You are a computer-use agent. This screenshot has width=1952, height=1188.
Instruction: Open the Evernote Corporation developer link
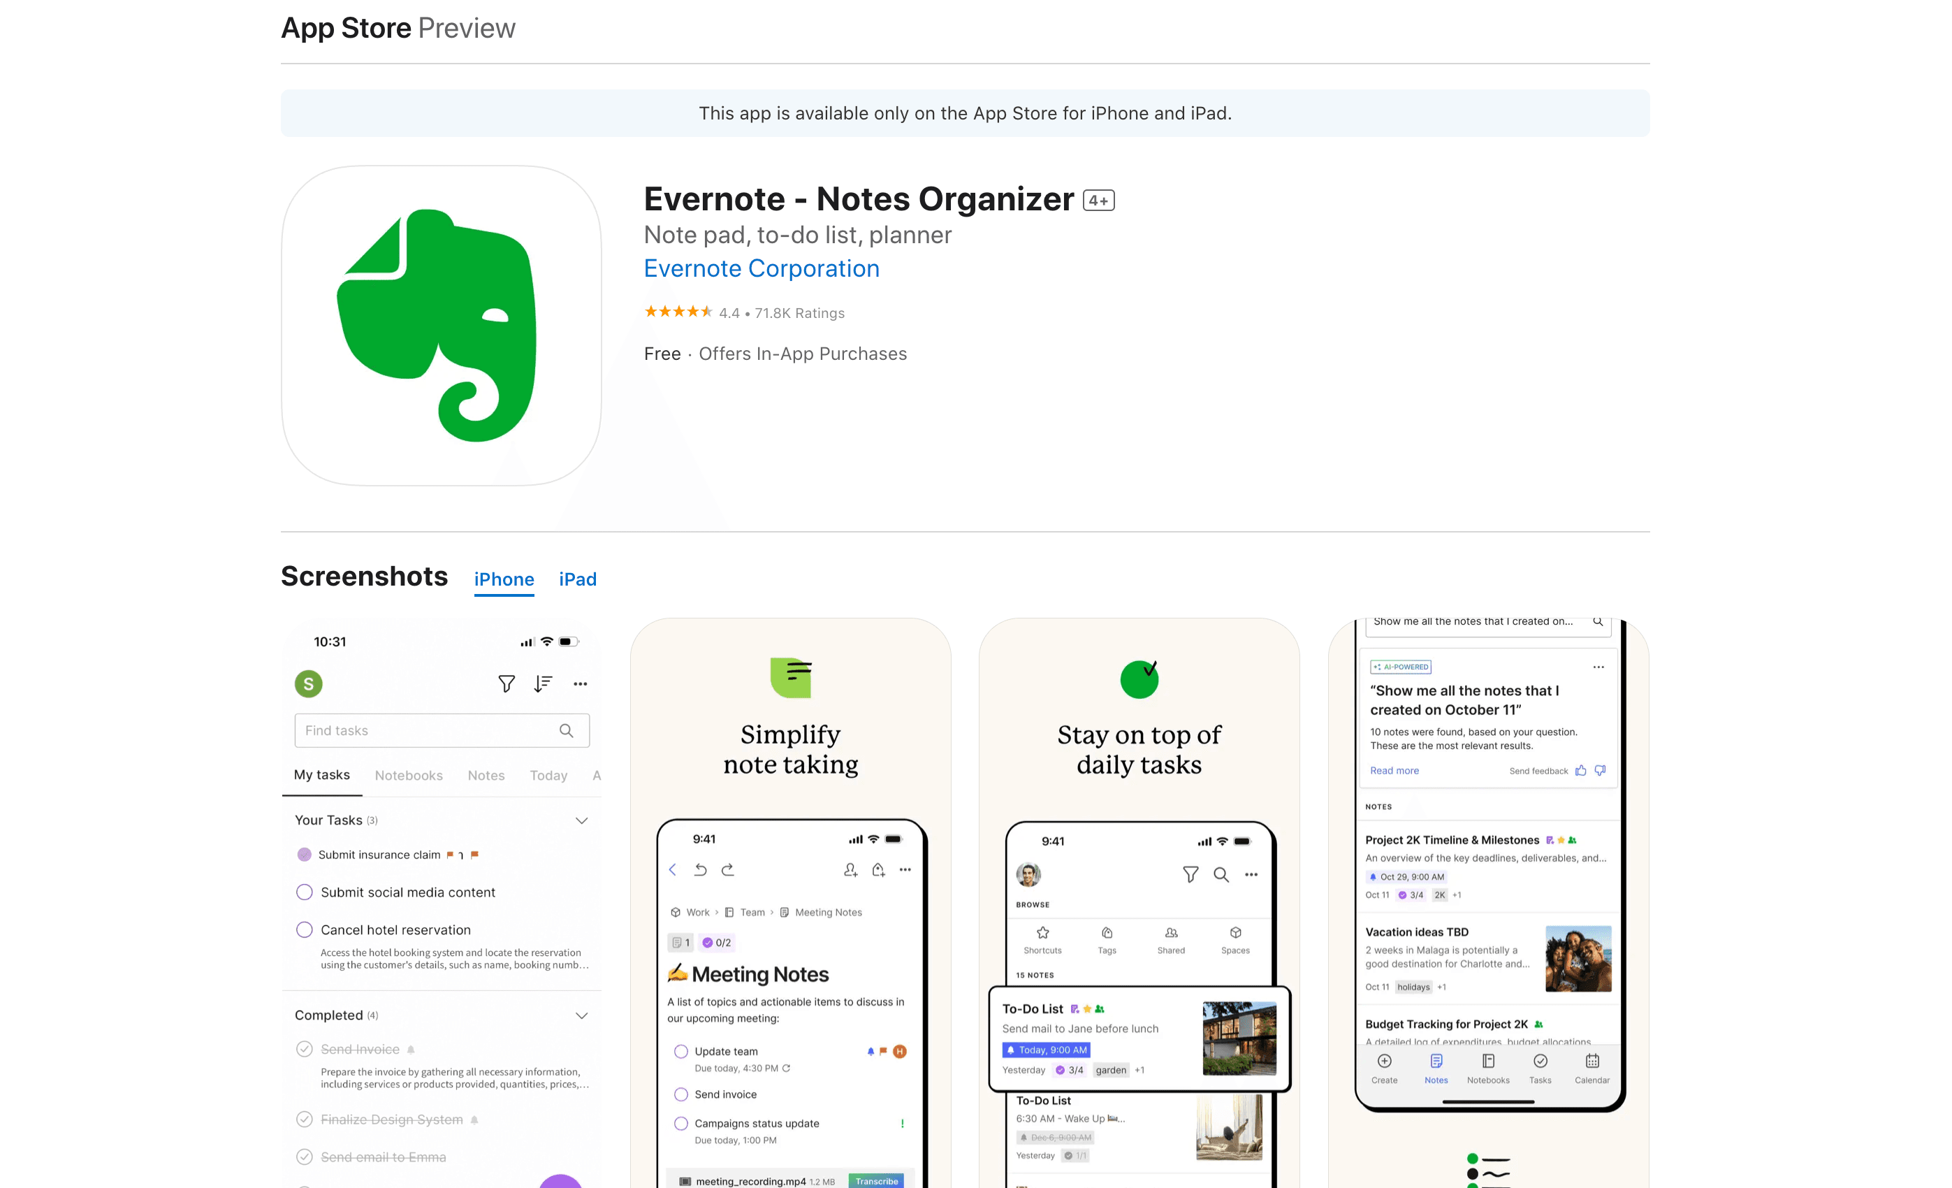(x=762, y=268)
